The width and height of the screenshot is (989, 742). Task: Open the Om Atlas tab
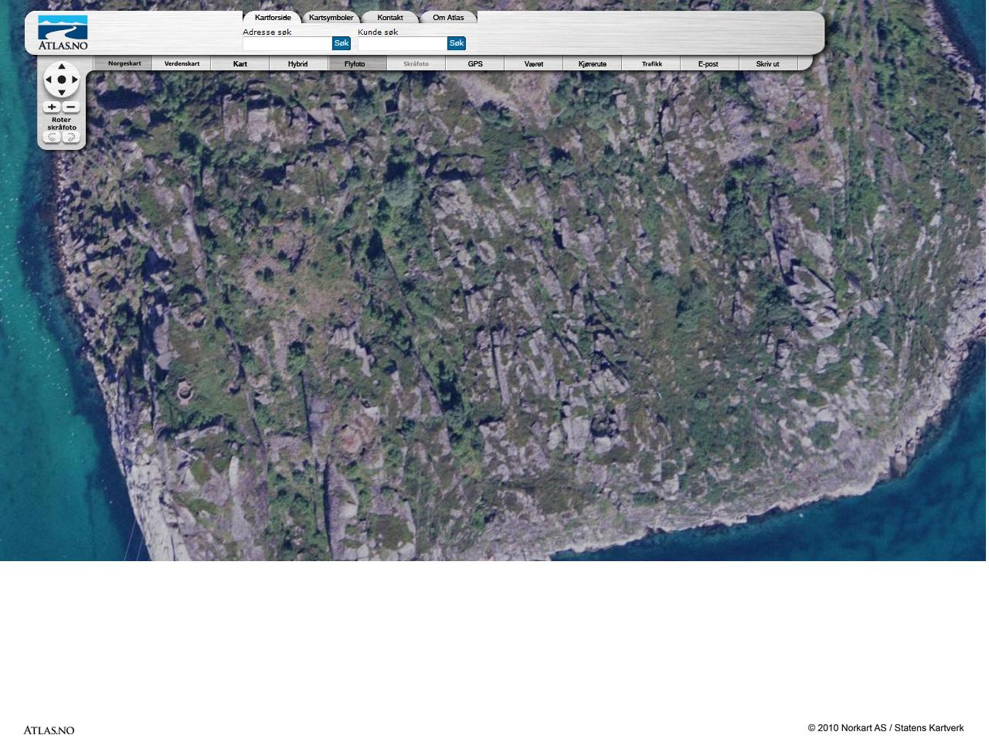(448, 18)
